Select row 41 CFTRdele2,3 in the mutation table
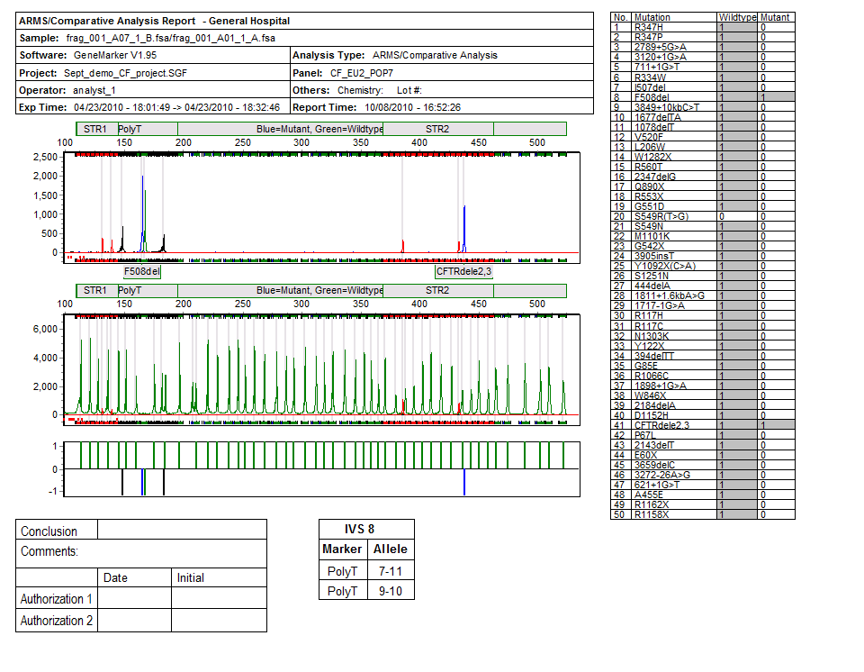This screenshot has width=864, height=672. click(x=673, y=424)
